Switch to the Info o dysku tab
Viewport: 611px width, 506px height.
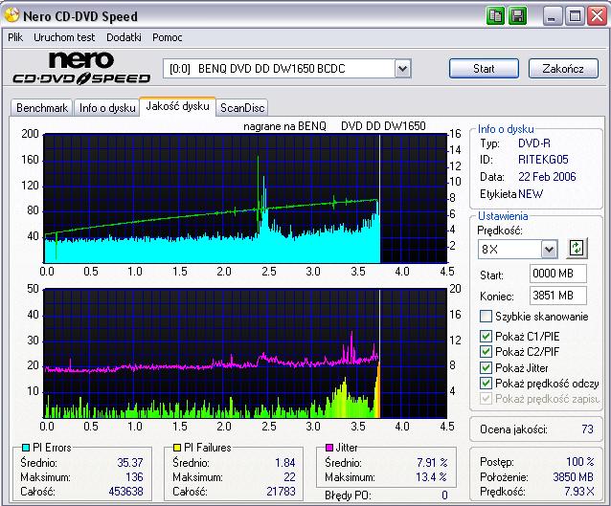tap(107, 108)
